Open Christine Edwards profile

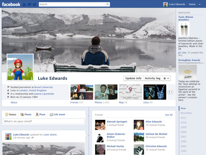click(156, 146)
